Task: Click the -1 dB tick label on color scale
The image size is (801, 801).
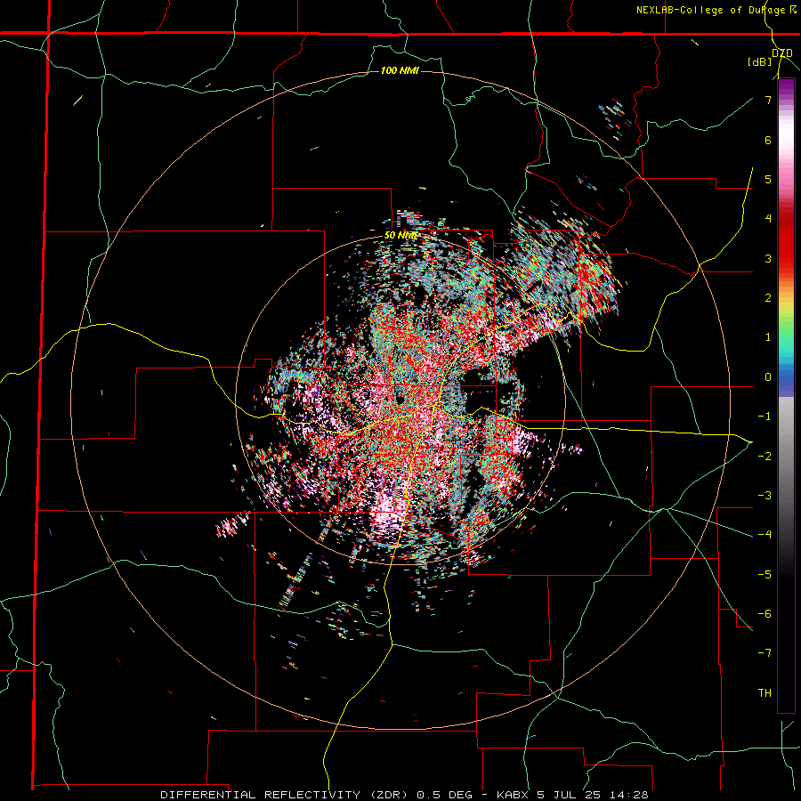Action: [765, 417]
